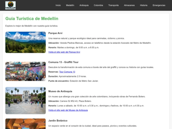Click the Parque Arví forest photo
172x129 pixels.
[25, 42]
